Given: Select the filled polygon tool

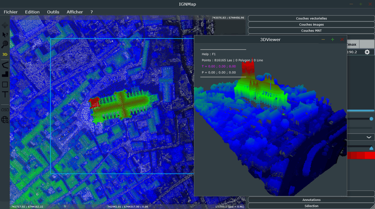Looking at the screenshot, I should click(5, 74).
